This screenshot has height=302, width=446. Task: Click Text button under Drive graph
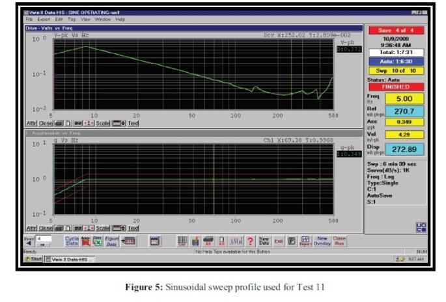(x=133, y=124)
